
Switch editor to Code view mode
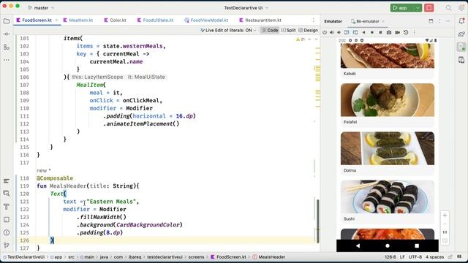270,30
